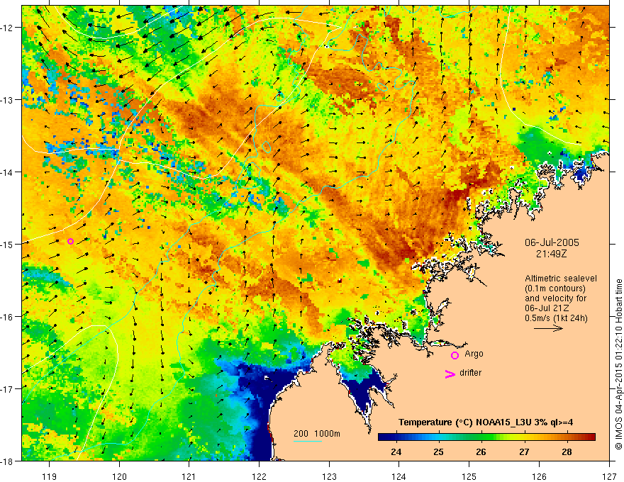Click the '0.5m/s (1kt 24h)' text

point(557,318)
